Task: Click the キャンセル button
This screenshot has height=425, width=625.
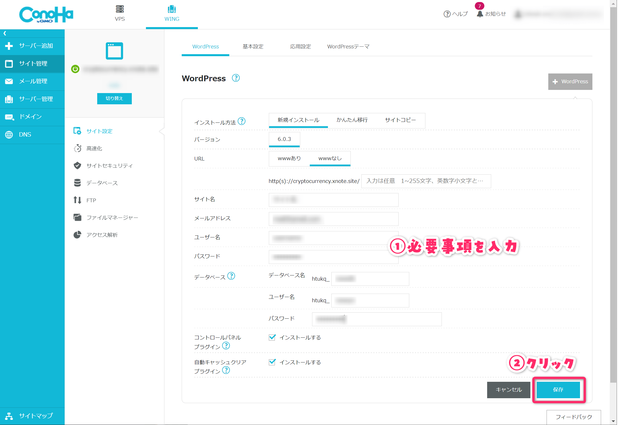Action: pyautogui.click(x=508, y=390)
